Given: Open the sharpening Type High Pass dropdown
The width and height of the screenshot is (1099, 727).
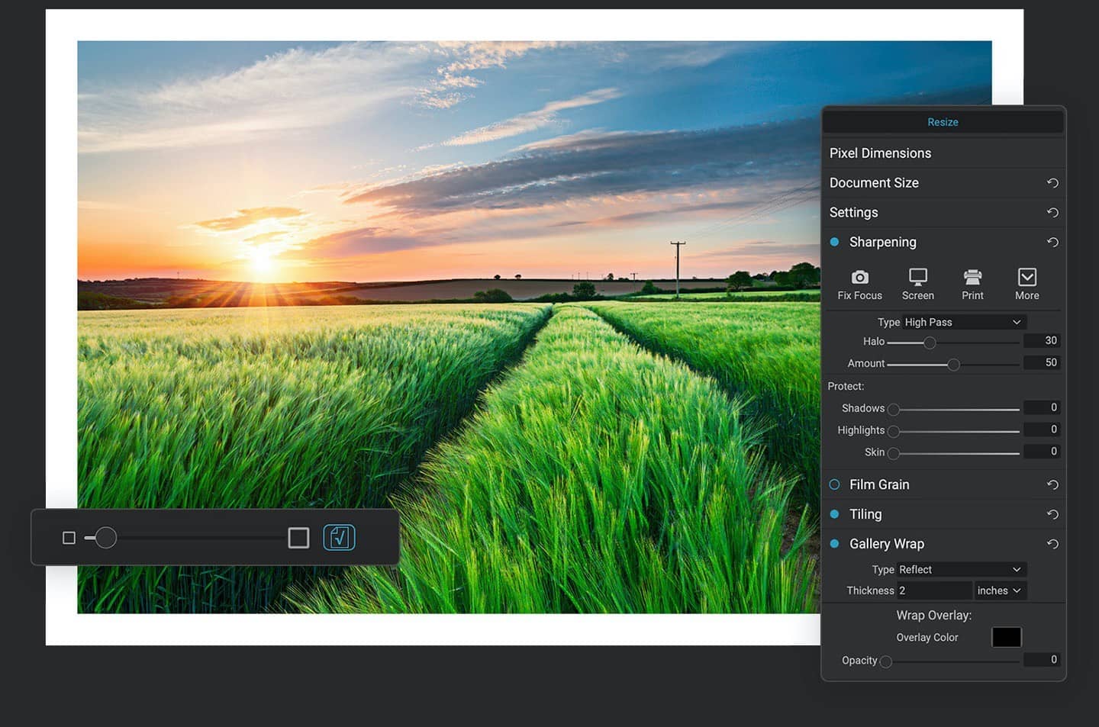Looking at the screenshot, I should click(963, 322).
